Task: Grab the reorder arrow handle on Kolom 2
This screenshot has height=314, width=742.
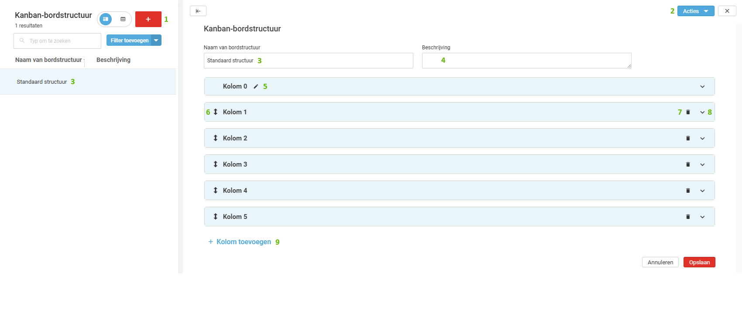Action: point(215,138)
